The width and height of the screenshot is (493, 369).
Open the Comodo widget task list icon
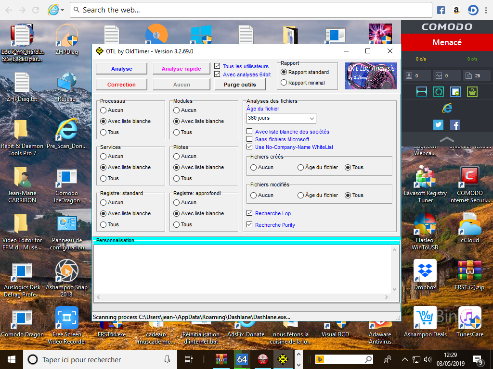coord(455,92)
